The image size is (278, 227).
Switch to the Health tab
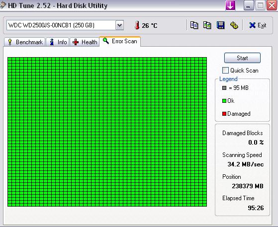pos(85,42)
